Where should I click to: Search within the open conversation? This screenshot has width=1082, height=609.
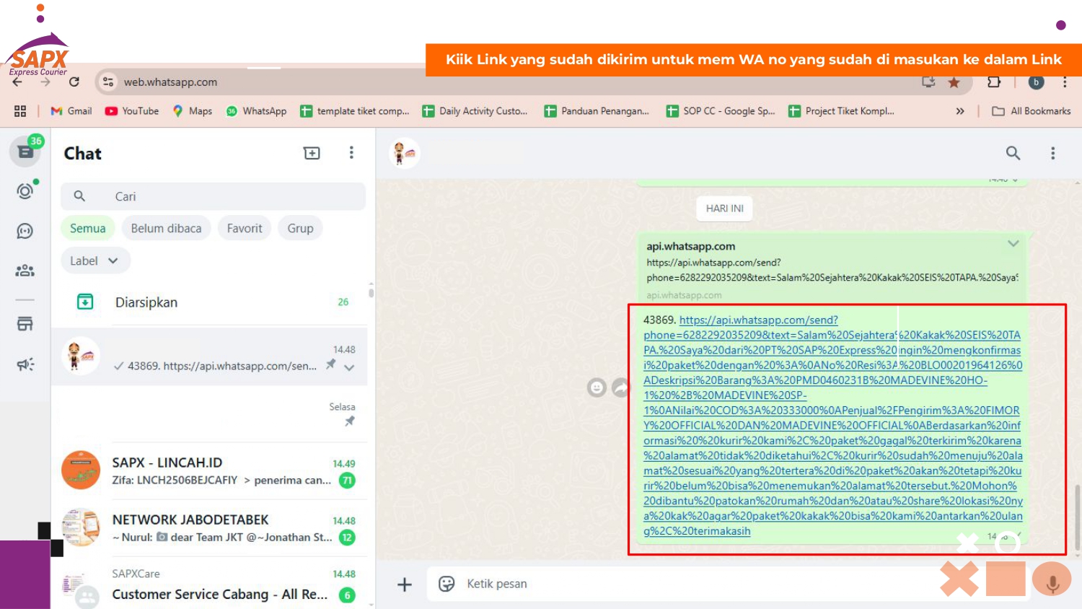tap(1013, 153)
